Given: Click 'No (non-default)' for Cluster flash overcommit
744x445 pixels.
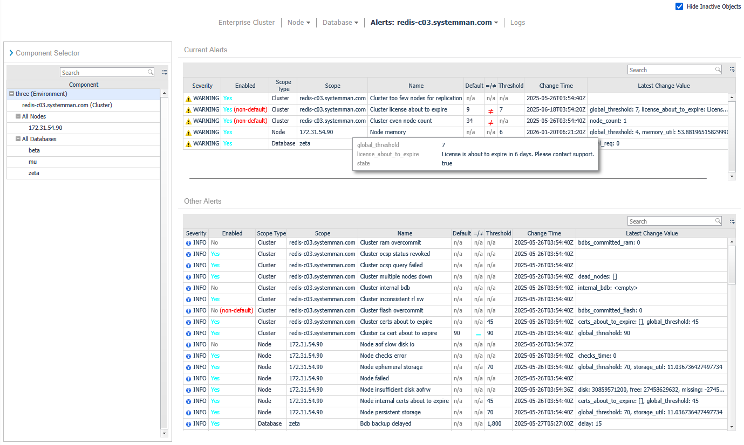Looking at the screenshot, I should point(232,310).
